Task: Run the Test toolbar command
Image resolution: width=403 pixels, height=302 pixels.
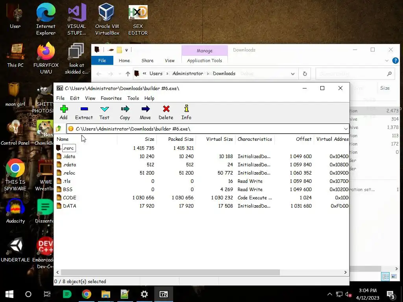Action: (104, 112)
